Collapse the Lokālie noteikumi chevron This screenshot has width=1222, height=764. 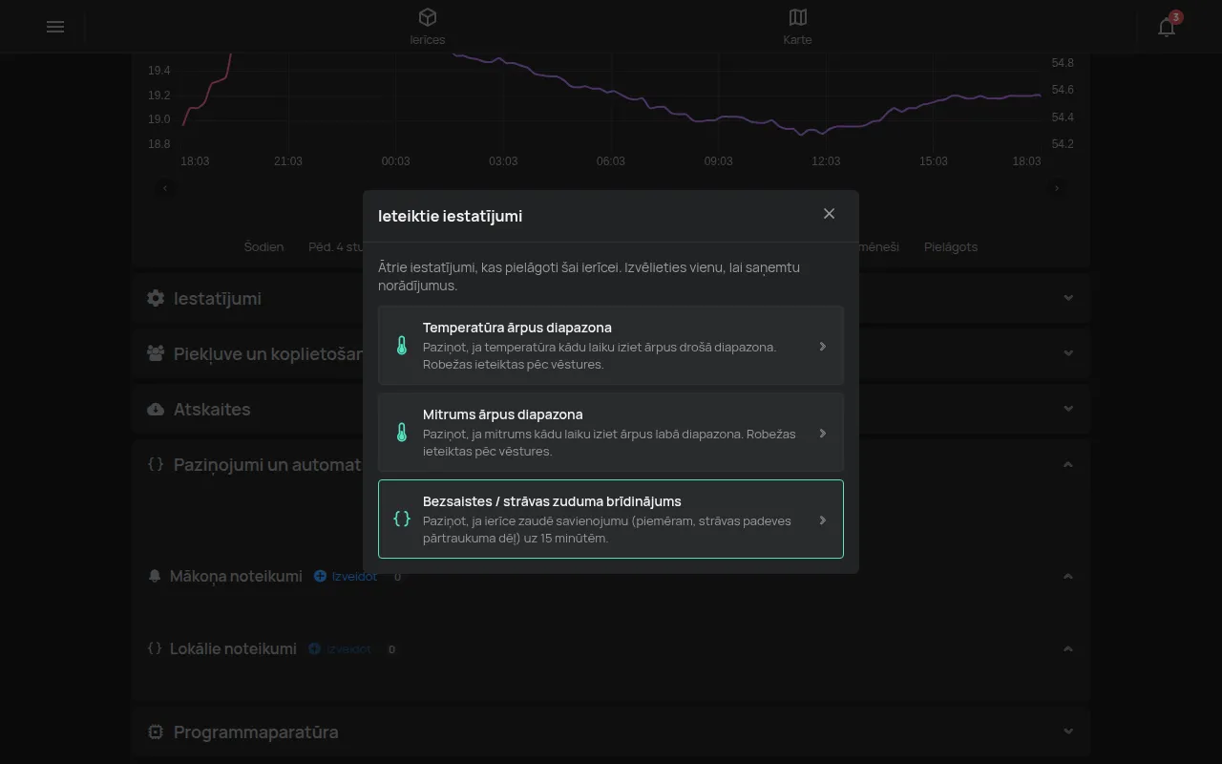coord(1068,648)
